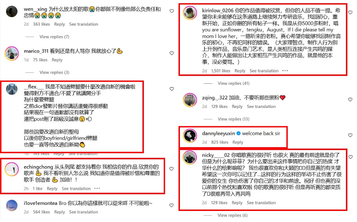Expand View replies (7) under wen__xing

point(54,37)
